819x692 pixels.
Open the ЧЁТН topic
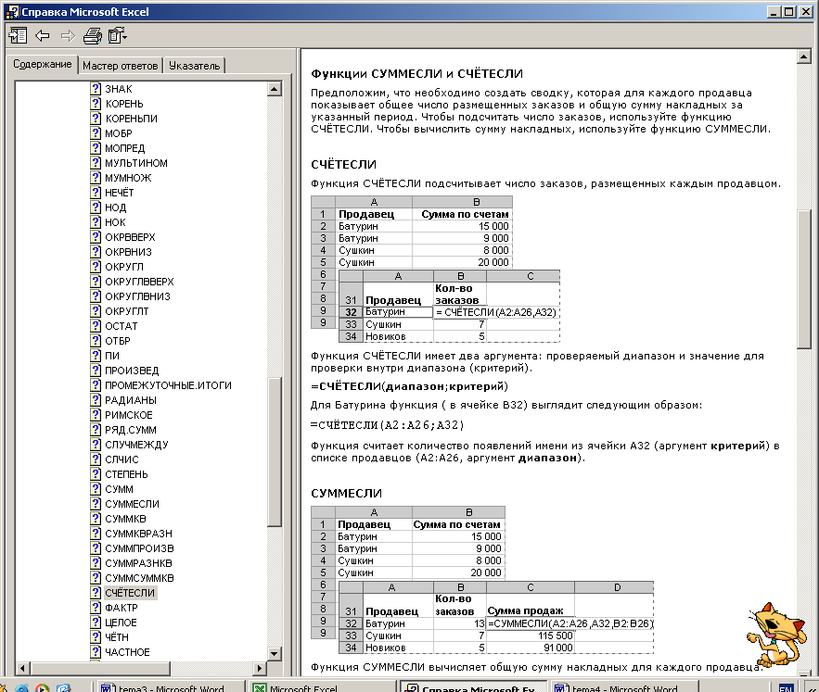pos(117,637)
